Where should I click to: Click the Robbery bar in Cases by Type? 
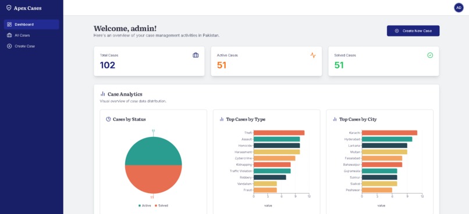pyautogui.click(x=270, y=177)
